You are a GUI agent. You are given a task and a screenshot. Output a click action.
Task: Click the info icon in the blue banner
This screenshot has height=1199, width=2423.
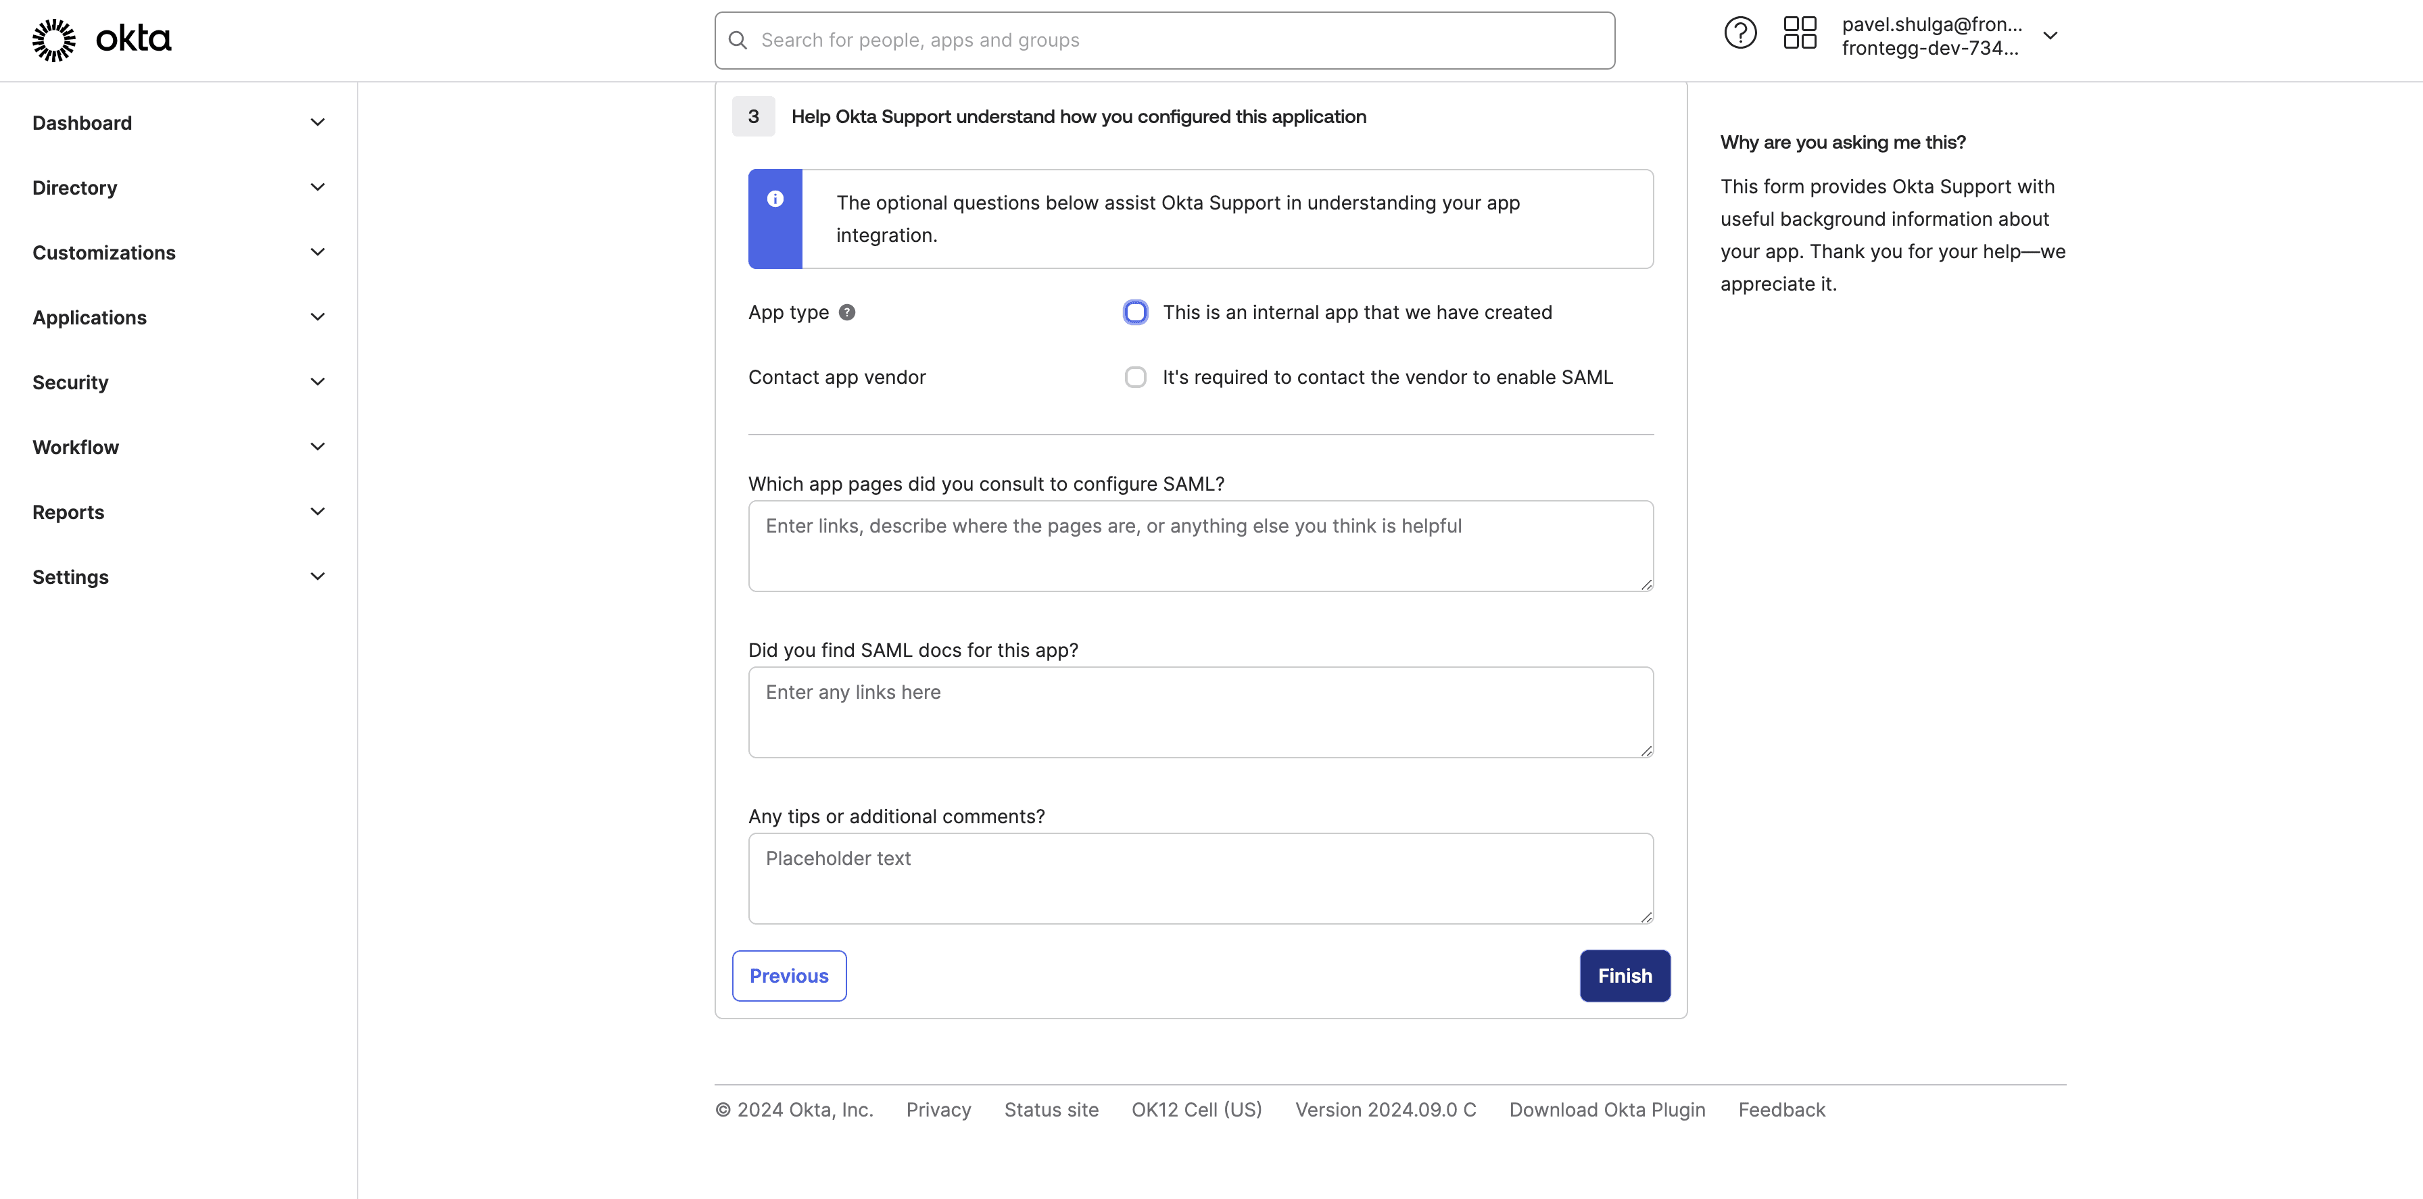[775, 199]
